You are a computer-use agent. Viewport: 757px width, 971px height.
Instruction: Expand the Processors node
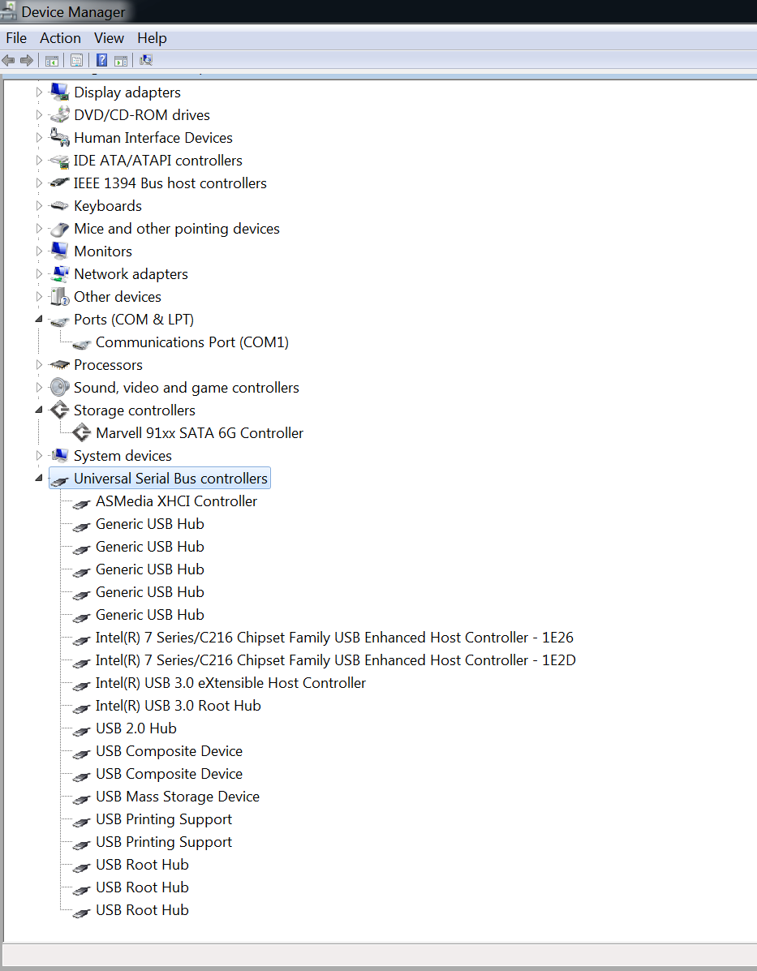[x=39, y=365]
